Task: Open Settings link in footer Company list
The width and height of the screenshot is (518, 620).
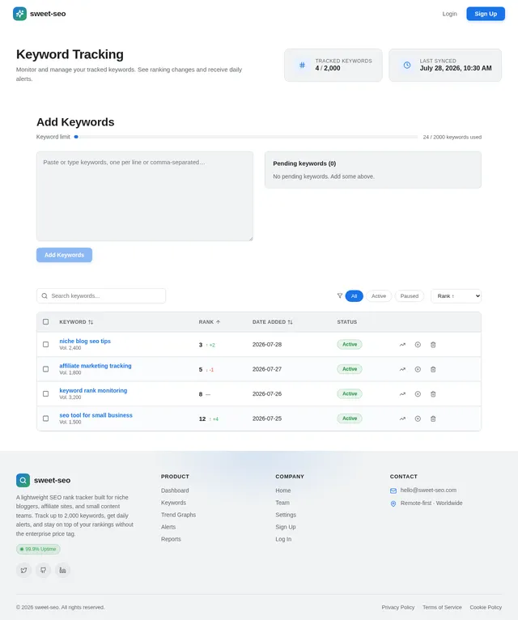Action: click(286, 515)
